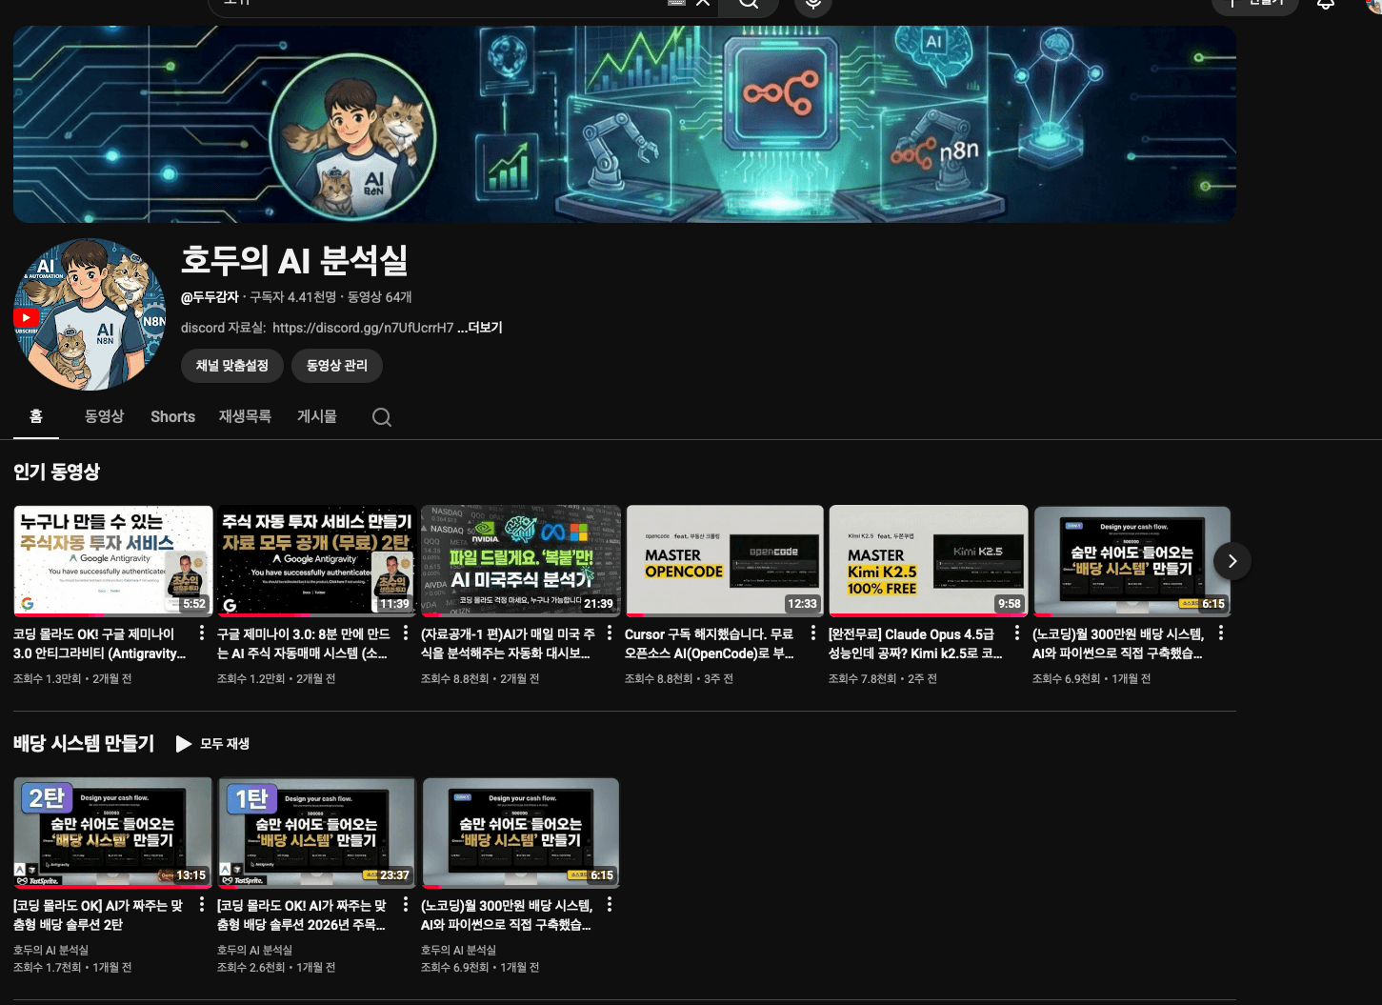The height and width of the screenshot is (1005, 1382).
Task: Click channel name under the 2.6천회 video
Action: click(x=254, y=950)
